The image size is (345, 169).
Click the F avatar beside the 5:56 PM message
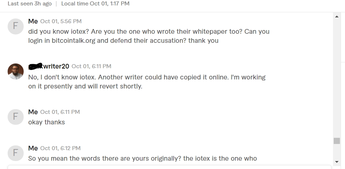16,26
